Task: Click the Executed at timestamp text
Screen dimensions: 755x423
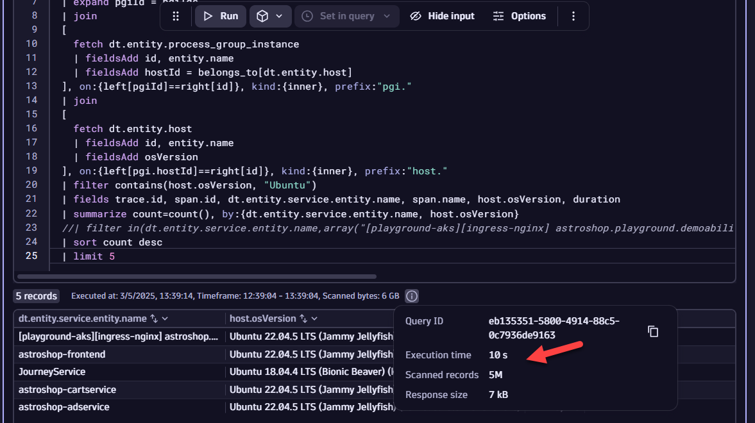Action: (x=132, y=296)
